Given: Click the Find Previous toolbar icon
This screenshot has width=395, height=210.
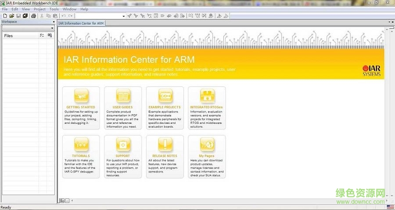Looking at the screenshot, I should (129, 16).
